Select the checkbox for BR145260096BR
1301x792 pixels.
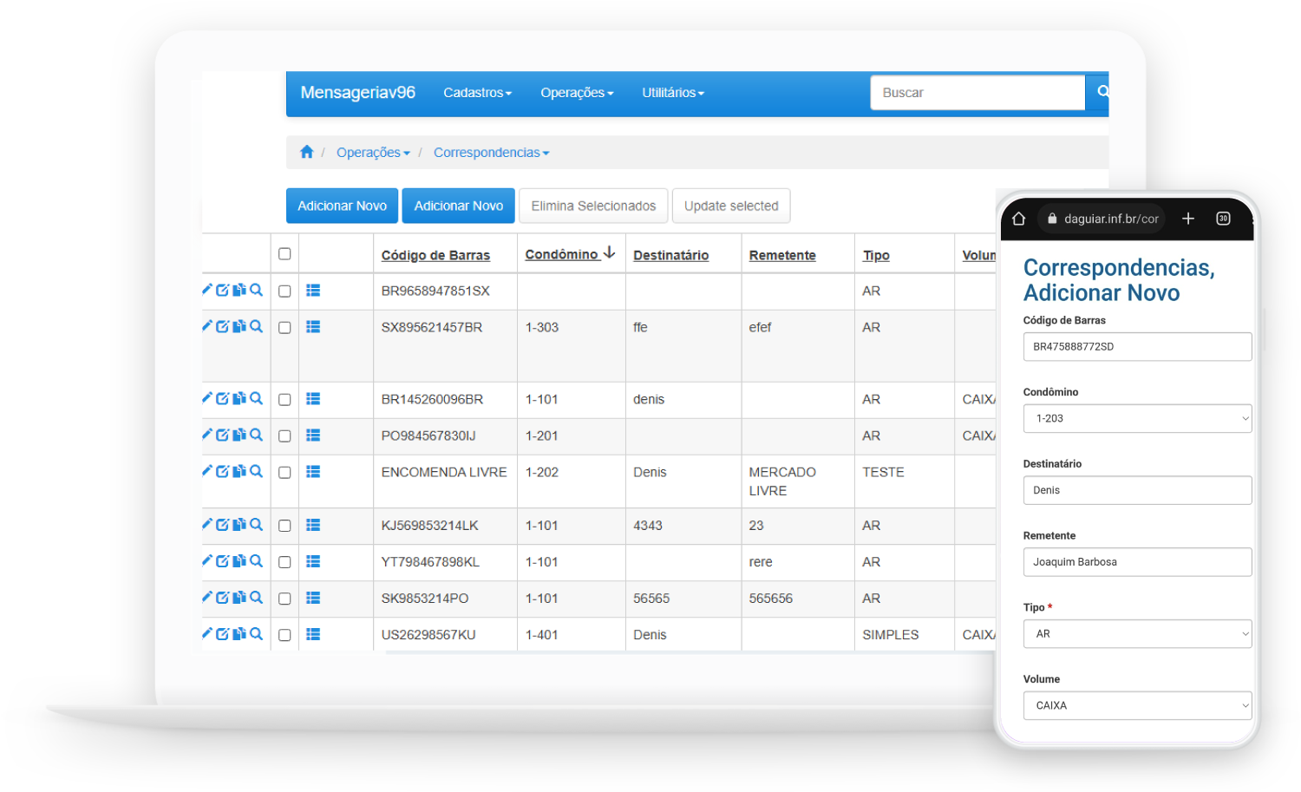click(284, 400)
